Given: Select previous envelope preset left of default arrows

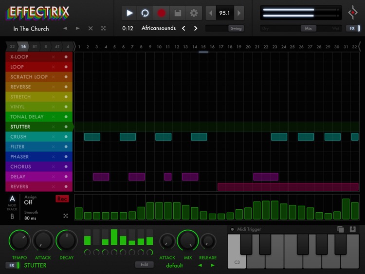Looking at the screenshot, I should click(200, 265).
